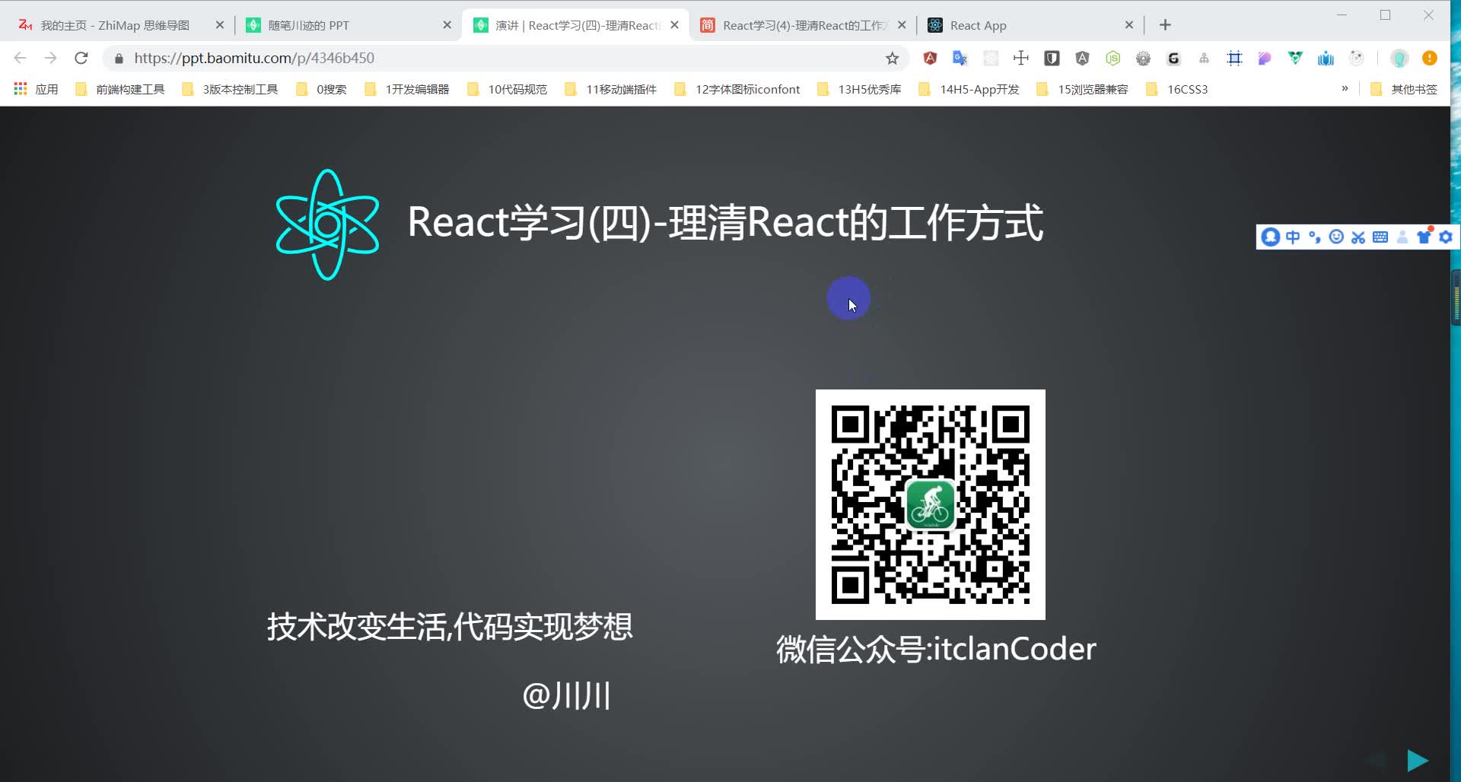
Task: Click the sitemap hierarchy extension icon
Action: [x=1204, y=58]
